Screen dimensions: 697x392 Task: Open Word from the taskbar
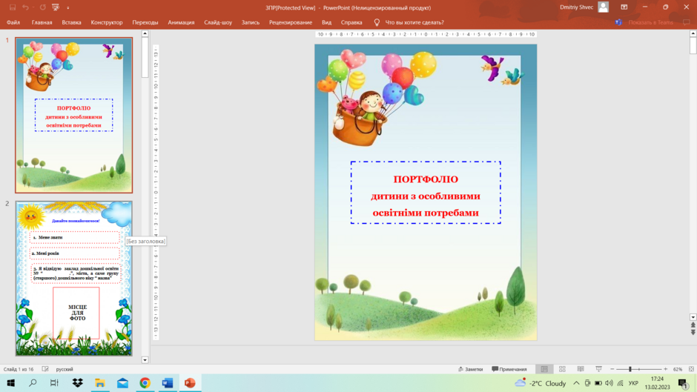[168, 382]
